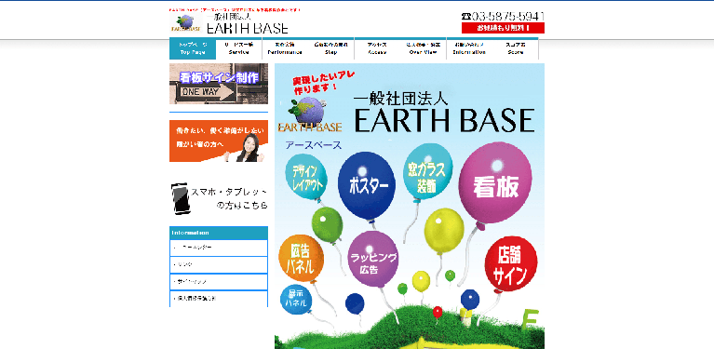This screenshot has height=349, width=714.
Task: Click the リンク item under Information
Action: (x=219, y=265)
